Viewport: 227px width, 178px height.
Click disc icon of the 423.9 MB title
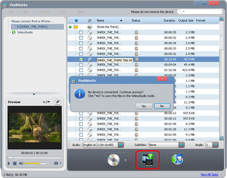tap(90, 70)
